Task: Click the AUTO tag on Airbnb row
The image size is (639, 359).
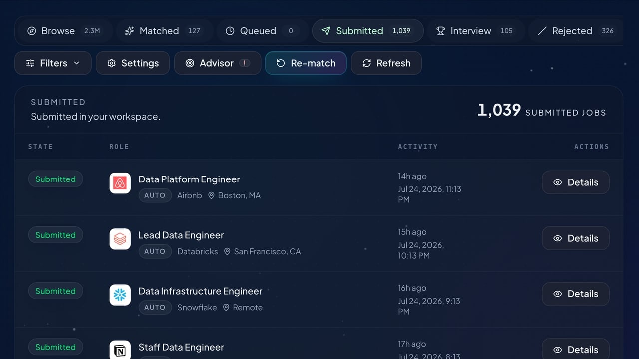Action: coord(155,196)
